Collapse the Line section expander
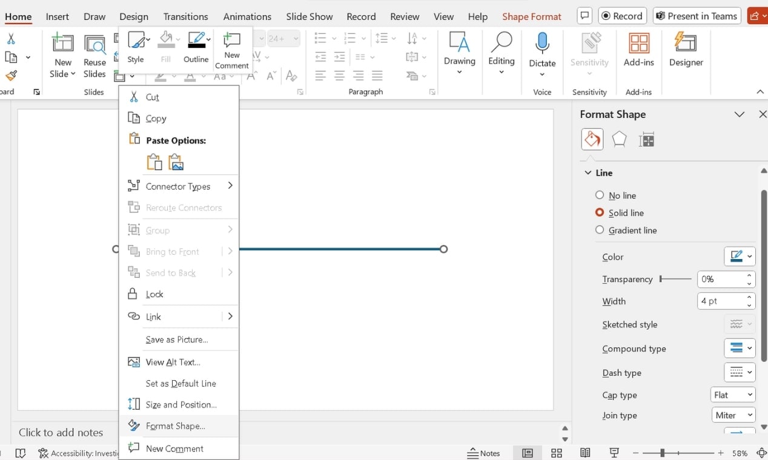The height and width of the screenshot is (460, 768). 588,172
